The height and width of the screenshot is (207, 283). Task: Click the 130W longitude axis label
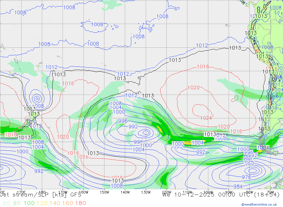click(146, 192)
